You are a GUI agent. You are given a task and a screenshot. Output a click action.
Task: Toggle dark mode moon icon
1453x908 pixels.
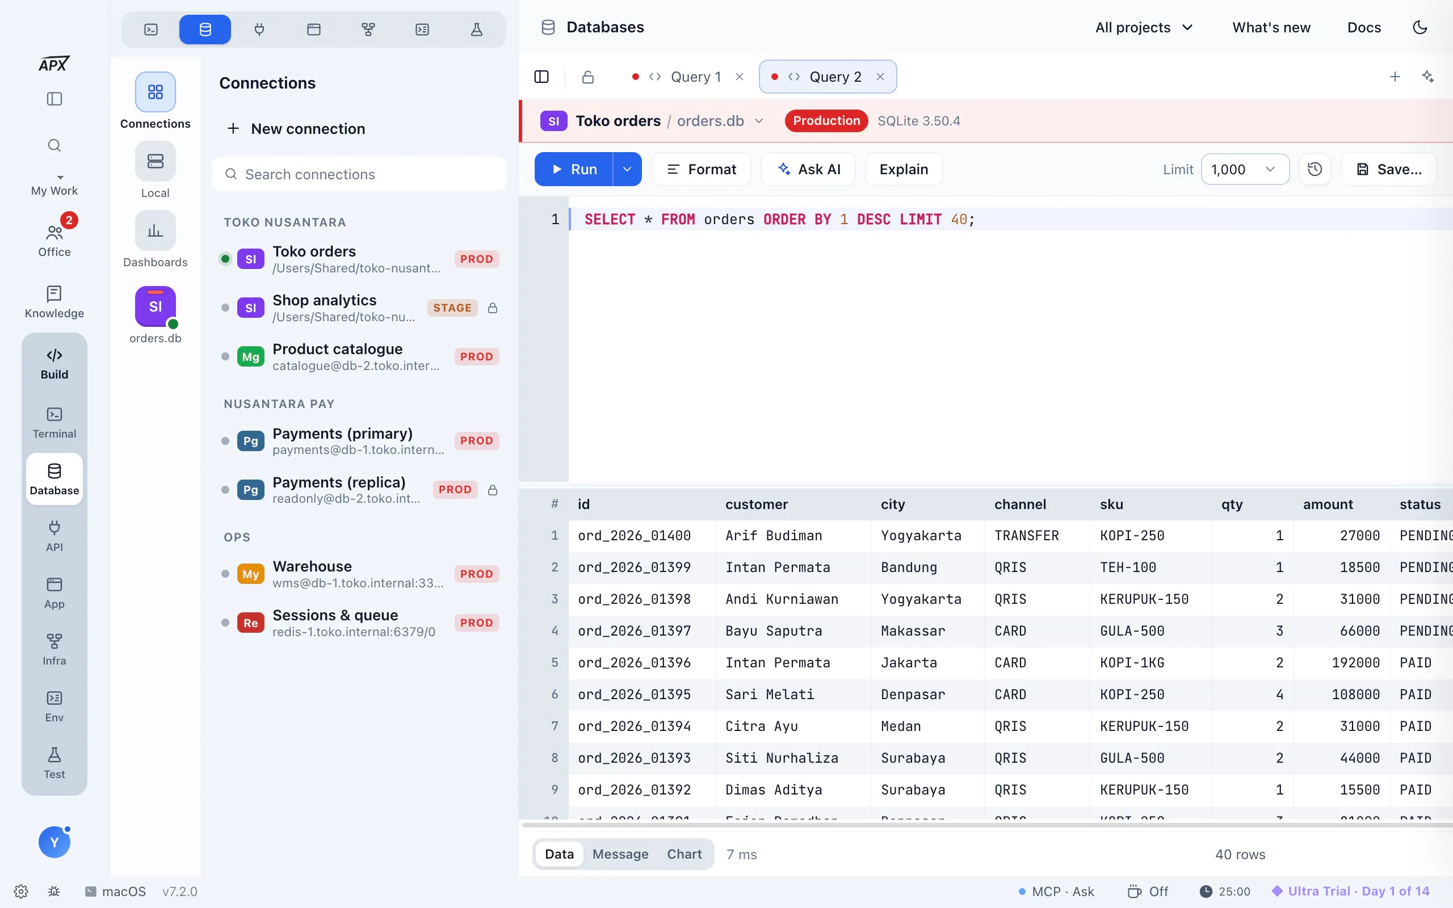[x=1420, y=28]
